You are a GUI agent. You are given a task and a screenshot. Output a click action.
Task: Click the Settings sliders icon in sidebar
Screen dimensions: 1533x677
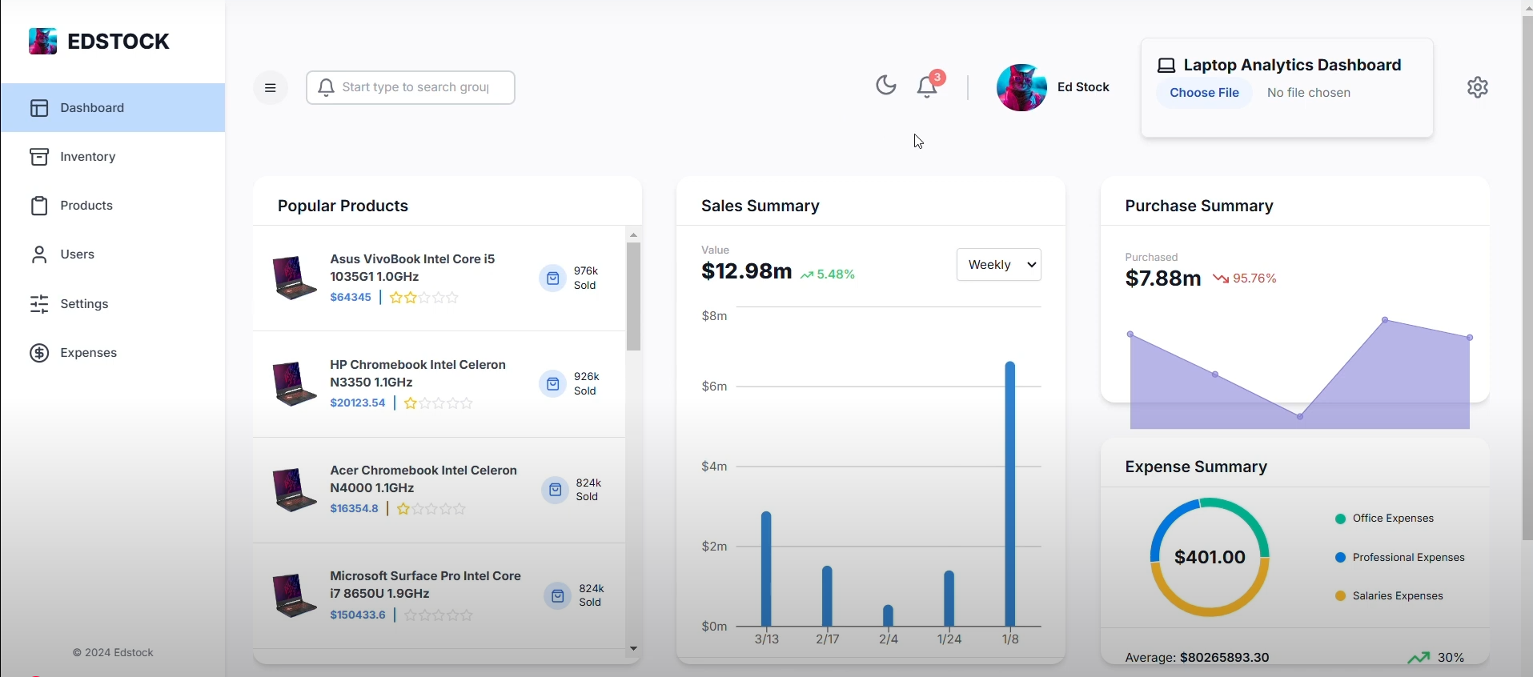coord(40,304)
